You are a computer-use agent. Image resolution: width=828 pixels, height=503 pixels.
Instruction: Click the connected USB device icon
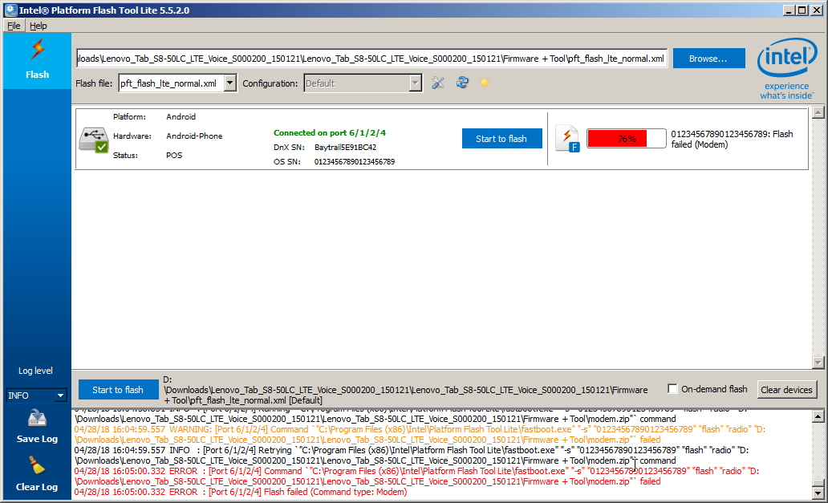93,139
